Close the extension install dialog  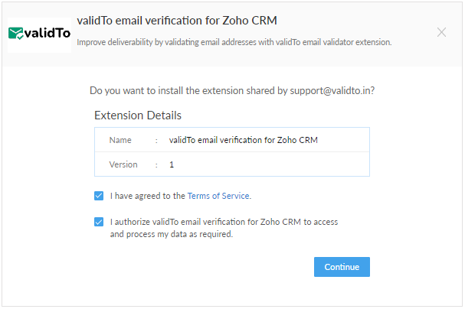pyautogui.click(x=441, y=32)
